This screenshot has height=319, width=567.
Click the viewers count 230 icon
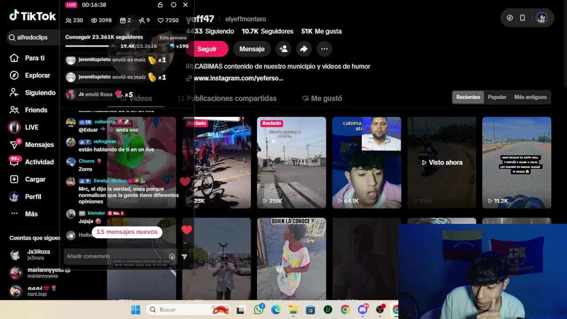[68, 20]
